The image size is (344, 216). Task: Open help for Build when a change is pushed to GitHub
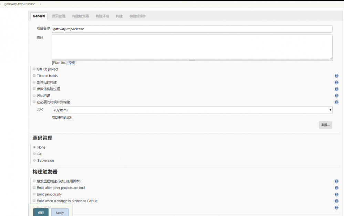[x=336, y=201]
